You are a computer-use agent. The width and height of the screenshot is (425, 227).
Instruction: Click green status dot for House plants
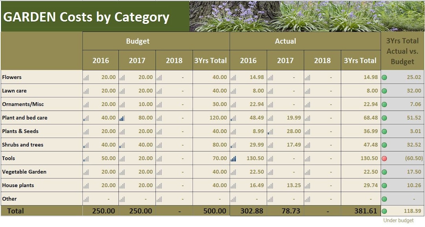[384, 186]
